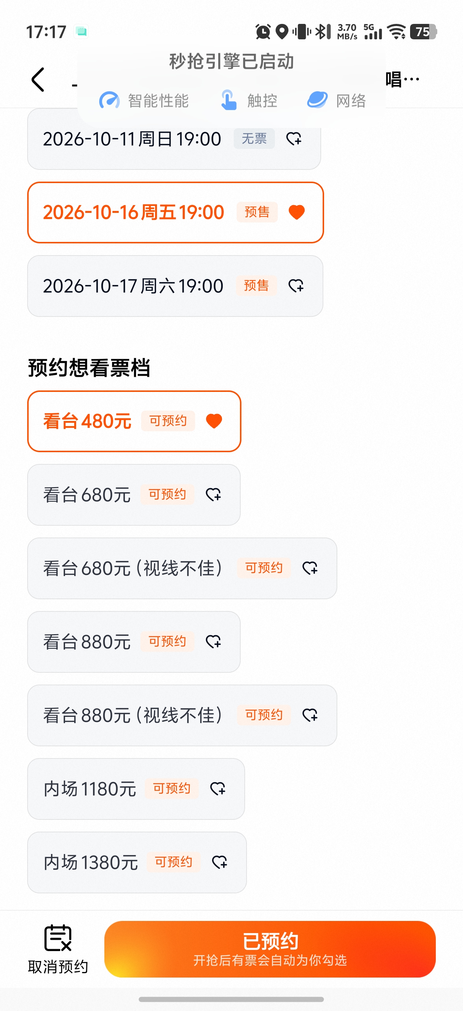Image resolution: width=463 pixels, height=1011 pixels.
Task: Tap the home indicator bar at bottom
Action: coord(232,999)
